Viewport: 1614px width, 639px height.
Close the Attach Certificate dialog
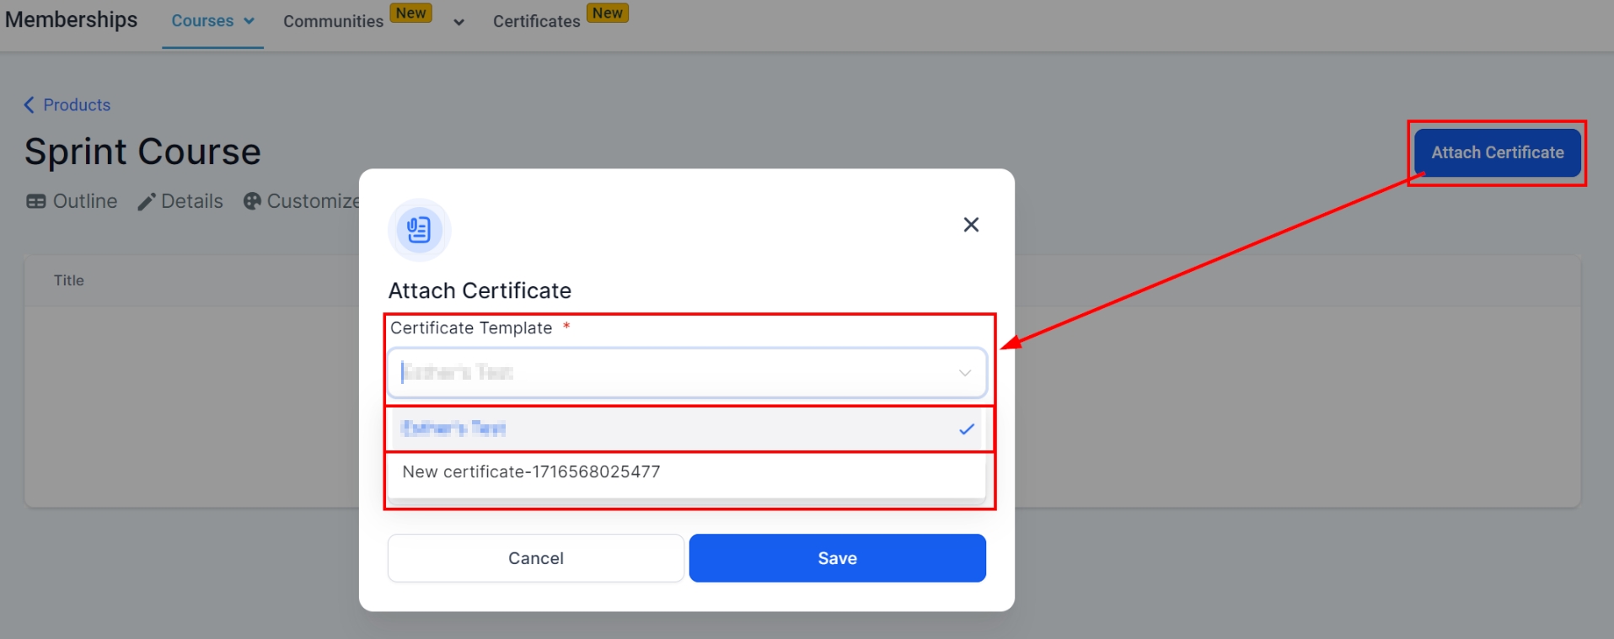pyautogui.click(x=971, y=225)
